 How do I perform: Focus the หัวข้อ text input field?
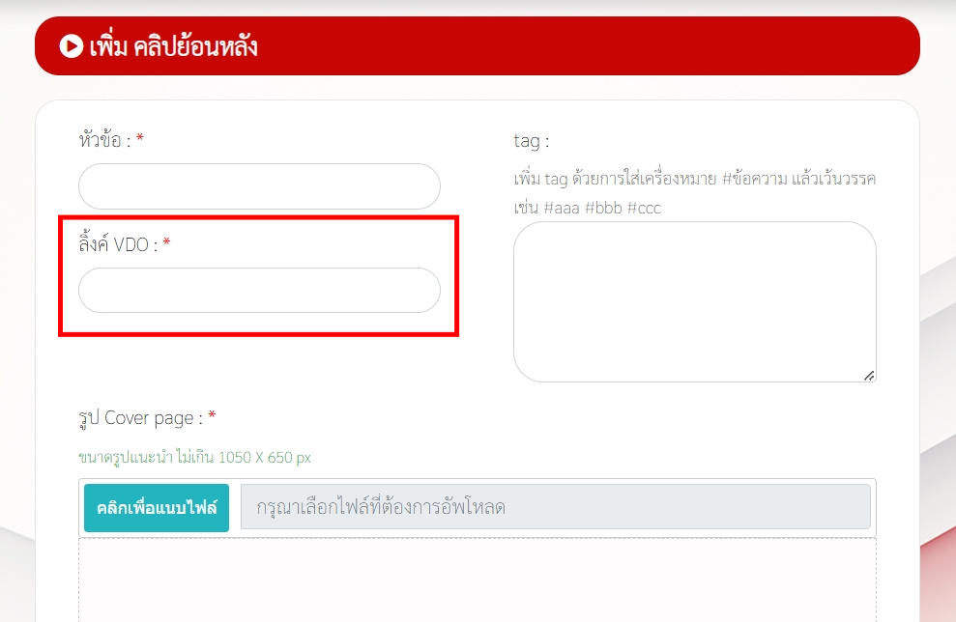(259, 186)
